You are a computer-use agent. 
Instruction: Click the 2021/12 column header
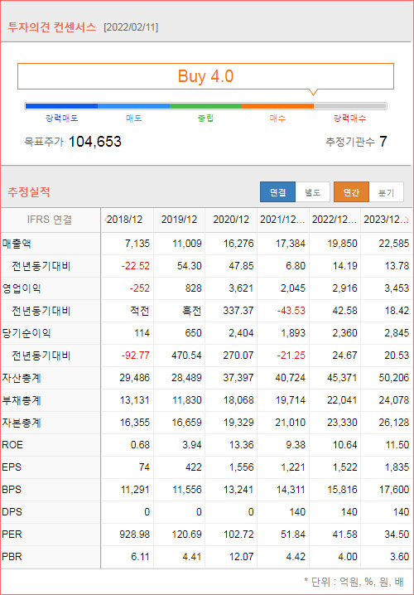point(282,220)
